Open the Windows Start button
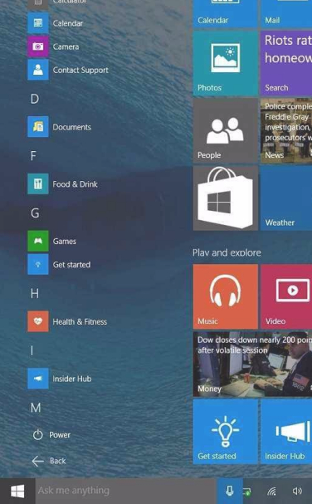 coord(17,492)
